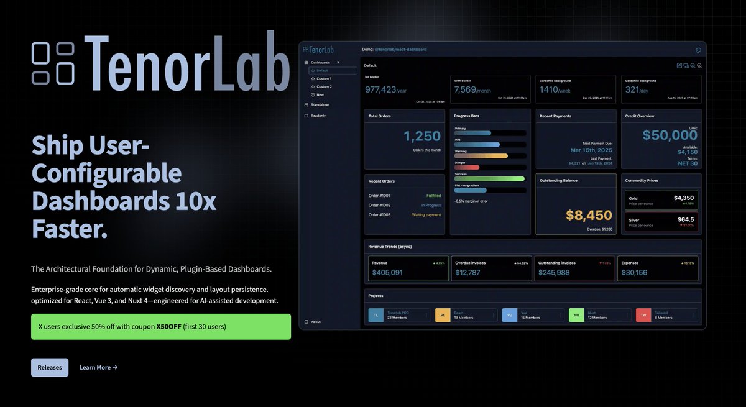Click Order #1002 row

[x=405, y=205]
